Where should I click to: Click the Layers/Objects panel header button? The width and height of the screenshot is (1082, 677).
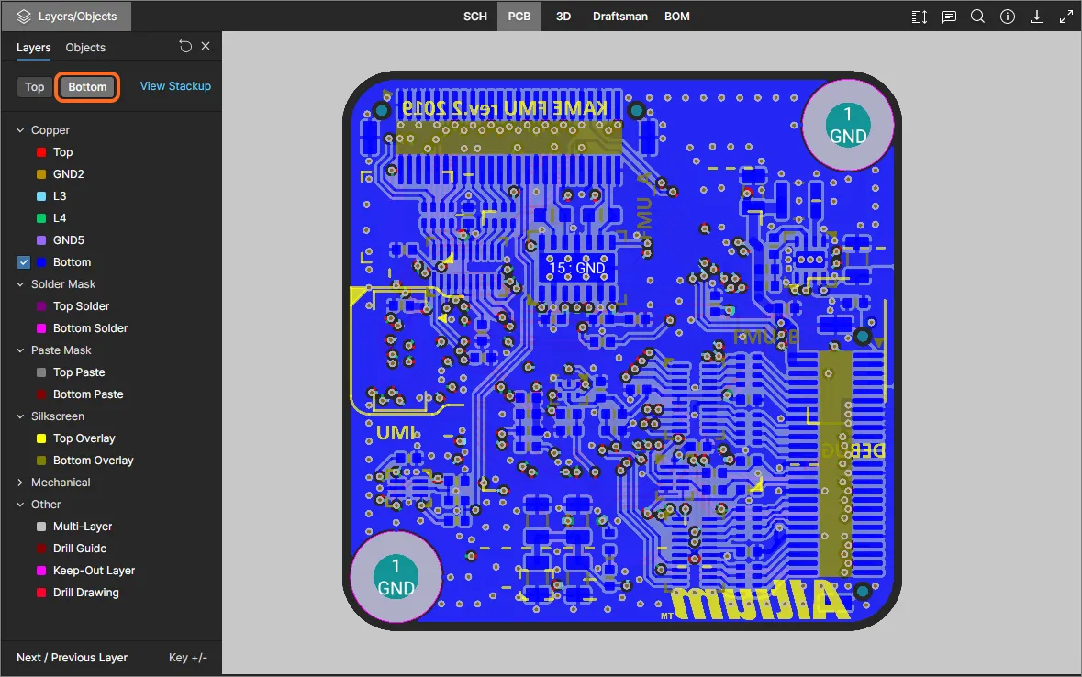[66, 17]
